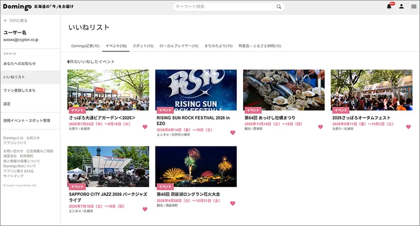The image size is (420, 226).
Task: Click the キーワード検索 search field
Action: pyautogui.click(x=224, y=7)
